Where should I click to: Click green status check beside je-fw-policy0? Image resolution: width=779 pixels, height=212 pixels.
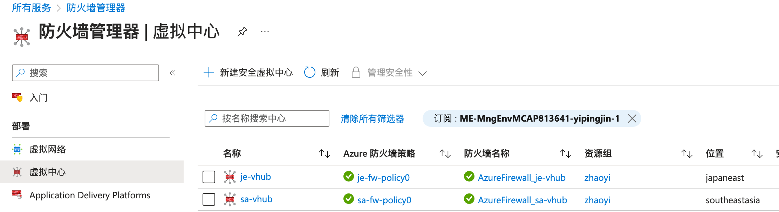(x=349, y=176)
